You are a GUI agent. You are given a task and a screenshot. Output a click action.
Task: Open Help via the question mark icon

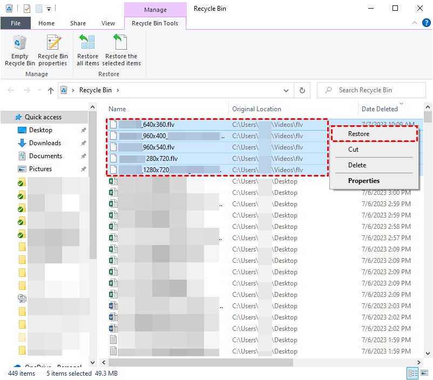click(x=426, y=23)
